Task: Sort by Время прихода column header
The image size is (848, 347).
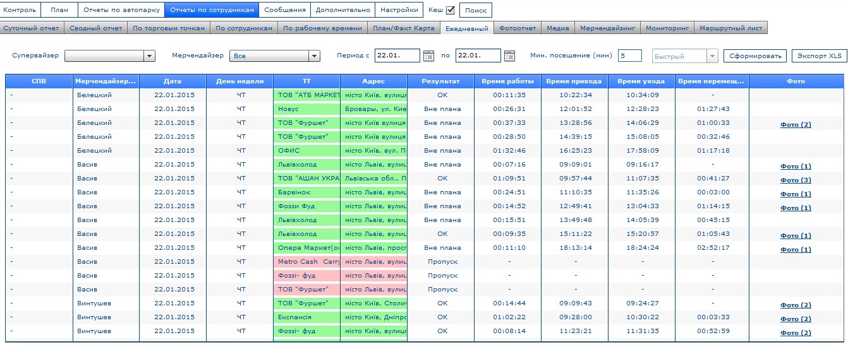Action: click(574, 81)
